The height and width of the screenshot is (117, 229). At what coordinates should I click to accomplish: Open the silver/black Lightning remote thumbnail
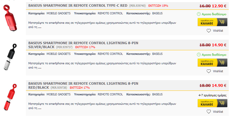click(x=10, y=57)
